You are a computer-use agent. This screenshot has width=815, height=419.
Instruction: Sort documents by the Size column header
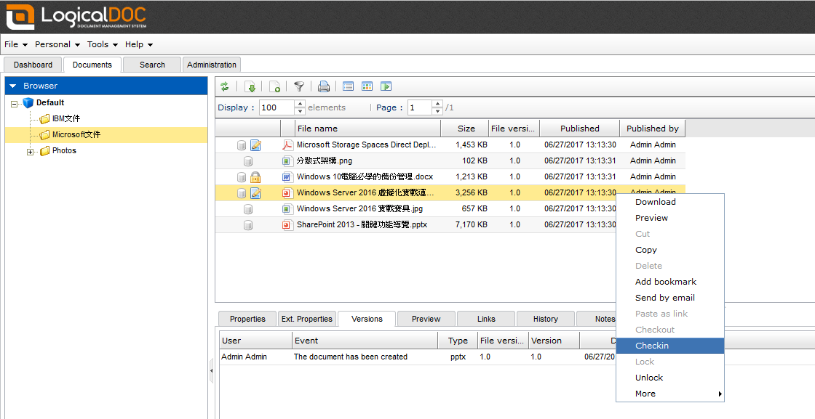[465, 129]
